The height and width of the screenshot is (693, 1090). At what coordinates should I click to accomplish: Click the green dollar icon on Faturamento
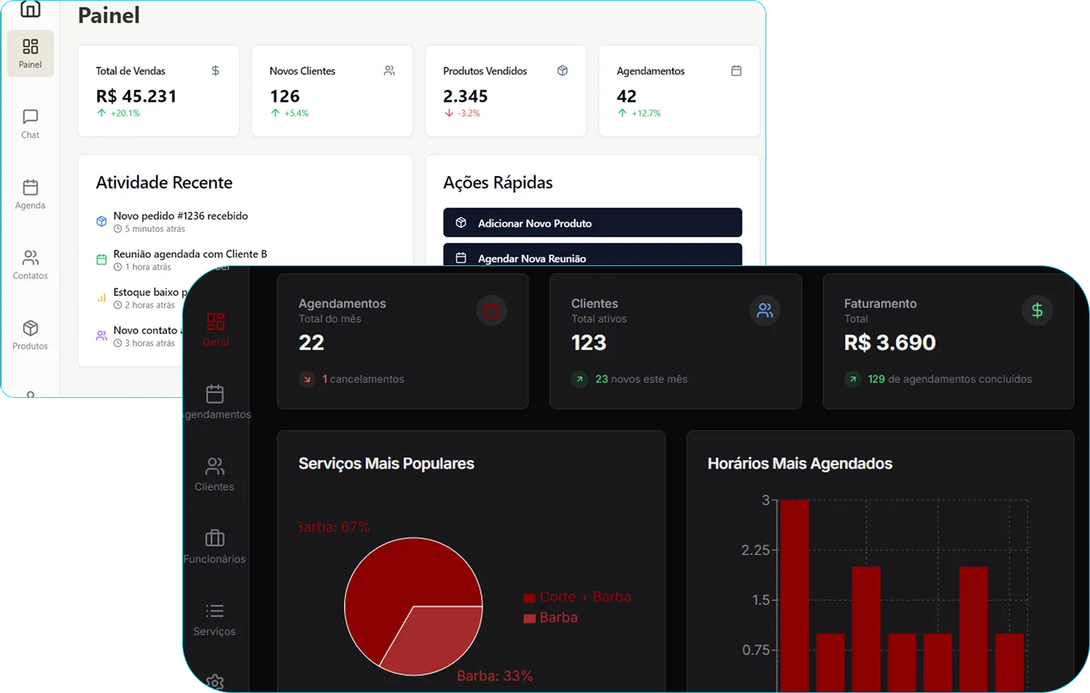(1037, 311)
